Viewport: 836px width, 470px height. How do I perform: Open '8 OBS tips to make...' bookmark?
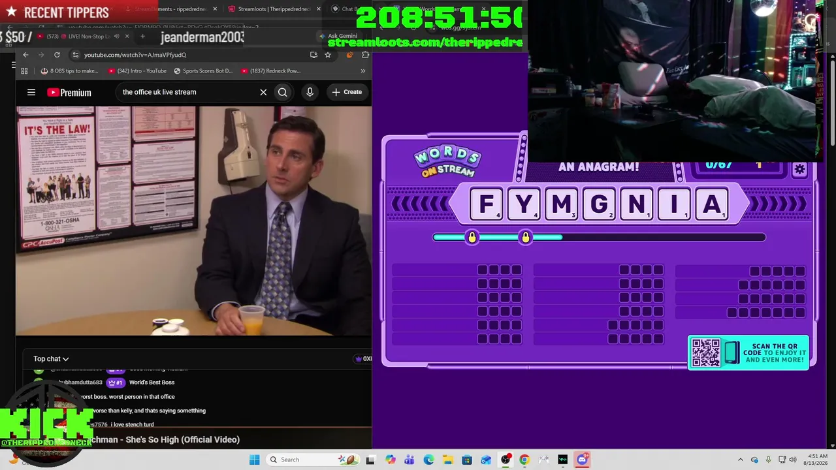pos(69,70)
